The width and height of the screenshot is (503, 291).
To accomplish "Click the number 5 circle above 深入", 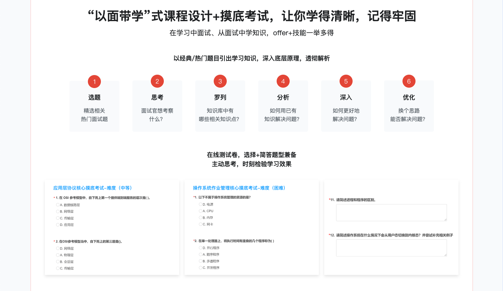I will coord(346,81).
